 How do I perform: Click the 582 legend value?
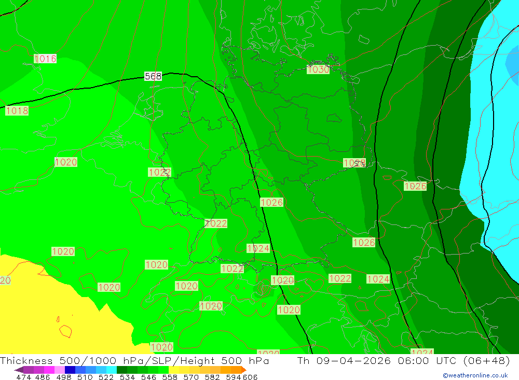point(212,377)
